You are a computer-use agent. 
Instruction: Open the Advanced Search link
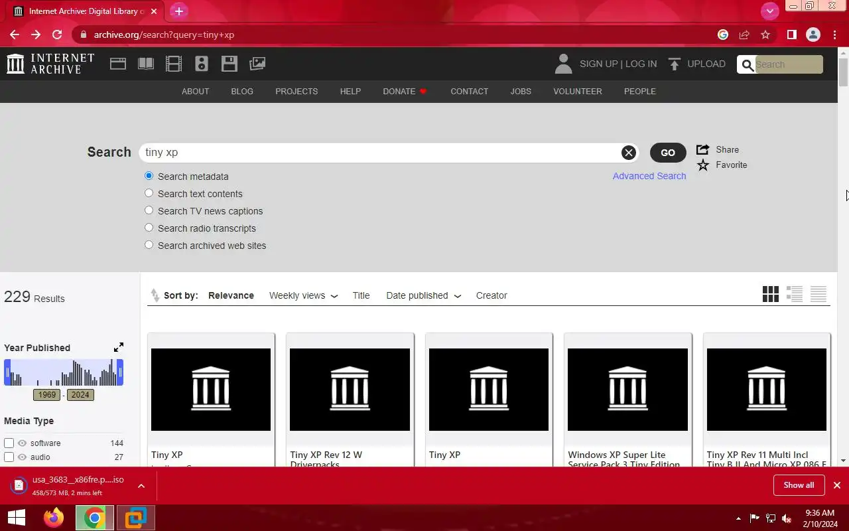pos(649,176)
